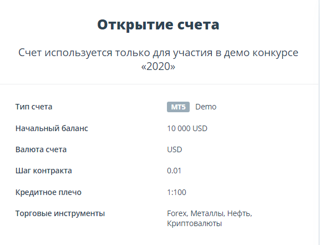Click the 'Тип счета' label
The height and width of the screenshot is (245, 320).
click(x=34, y=107)
